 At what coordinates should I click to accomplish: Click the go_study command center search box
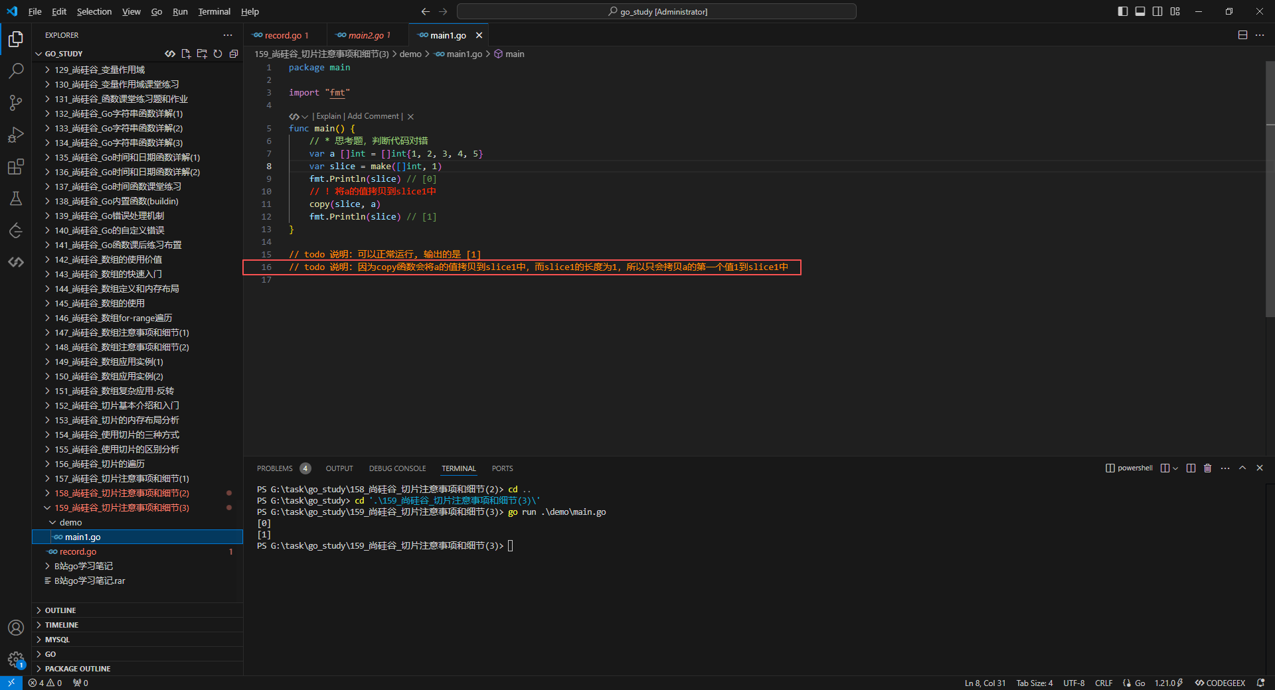(x=657, y=11)
